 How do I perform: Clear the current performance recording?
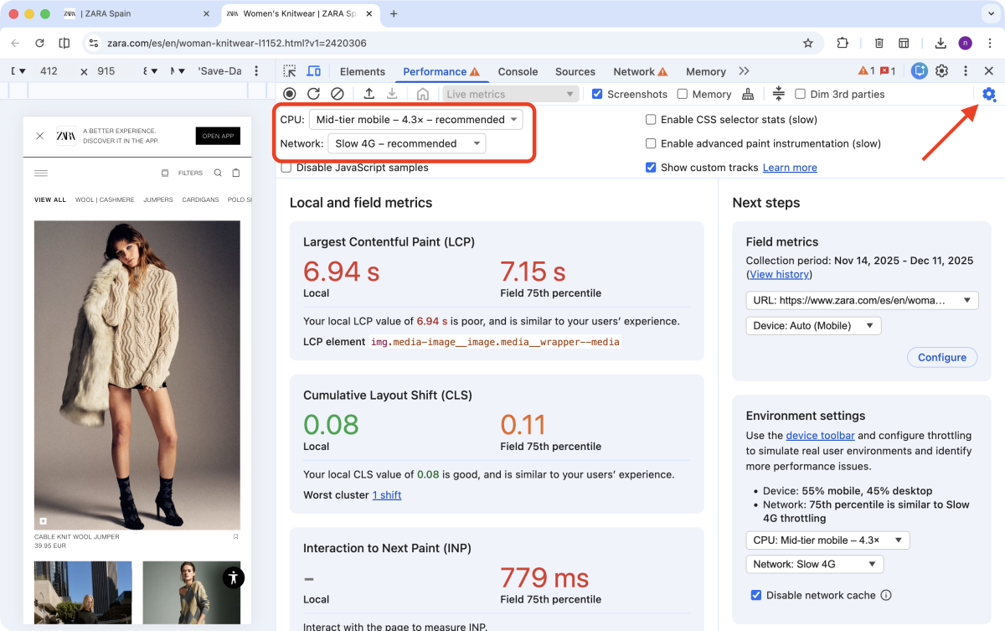337,94
